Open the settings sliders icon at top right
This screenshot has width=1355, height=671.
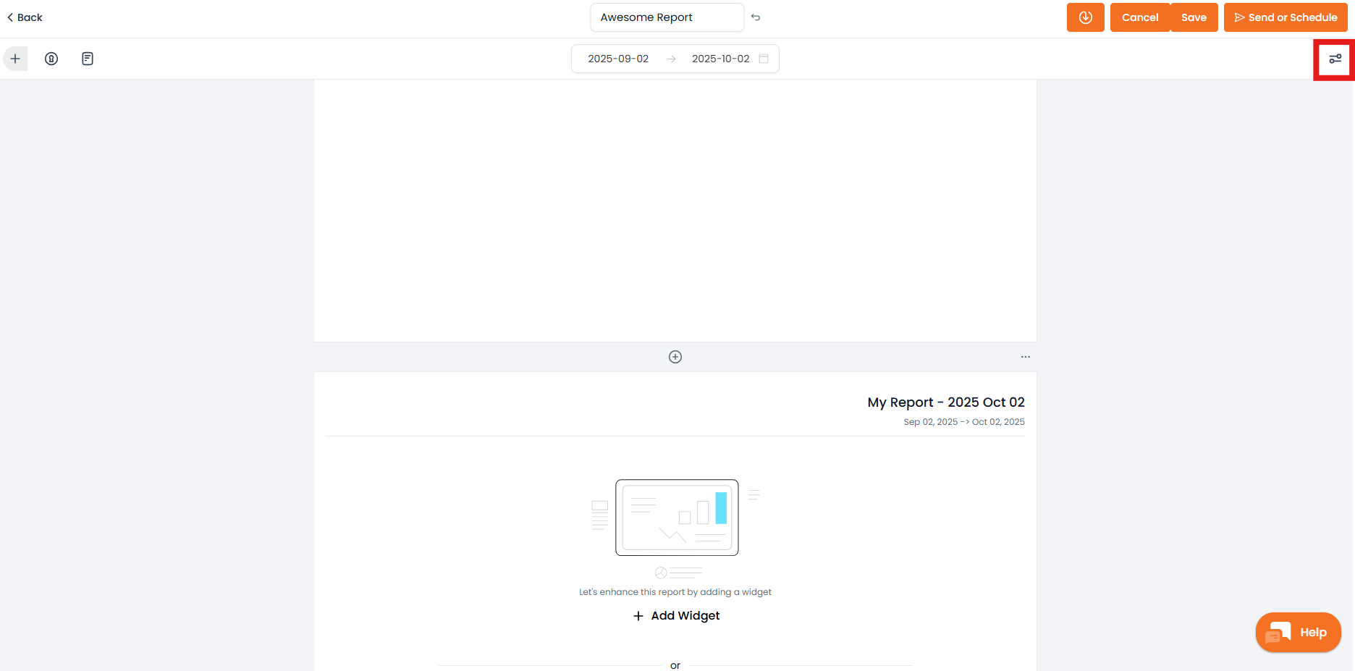pos(1335,59)
